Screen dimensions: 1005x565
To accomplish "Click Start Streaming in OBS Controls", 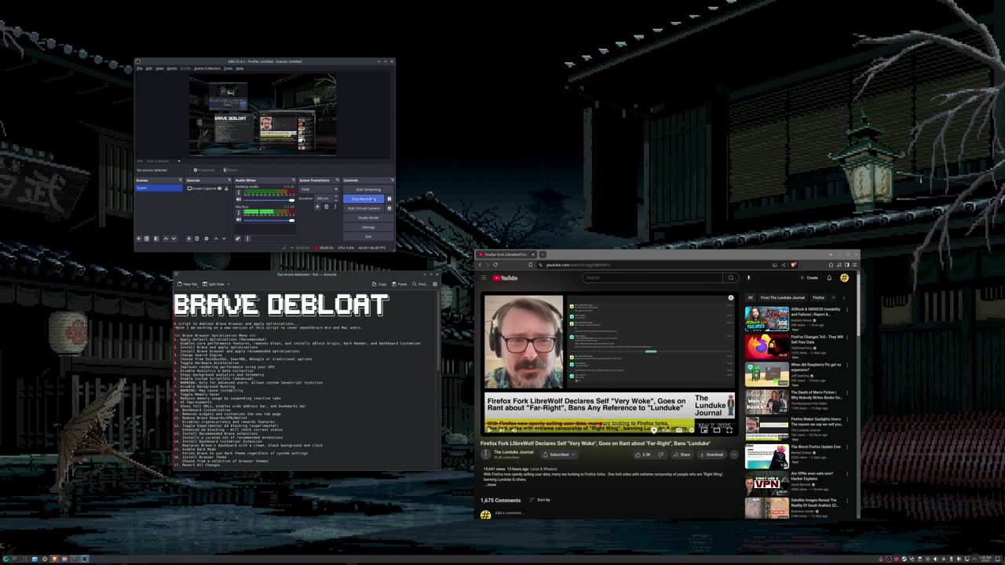I will (x=367, y=189).
